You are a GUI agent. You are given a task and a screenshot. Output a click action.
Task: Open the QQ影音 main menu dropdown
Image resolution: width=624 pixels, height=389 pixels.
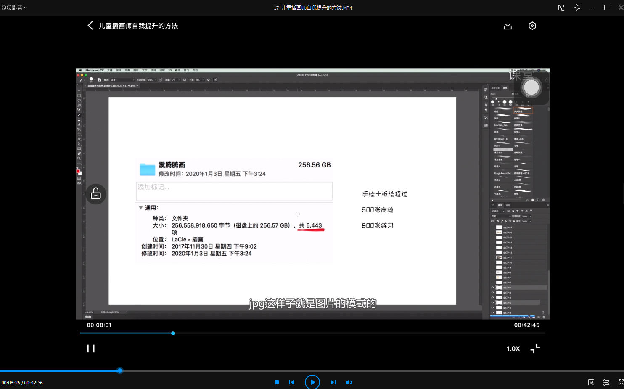pyautogui.click(x=14, y=8)
